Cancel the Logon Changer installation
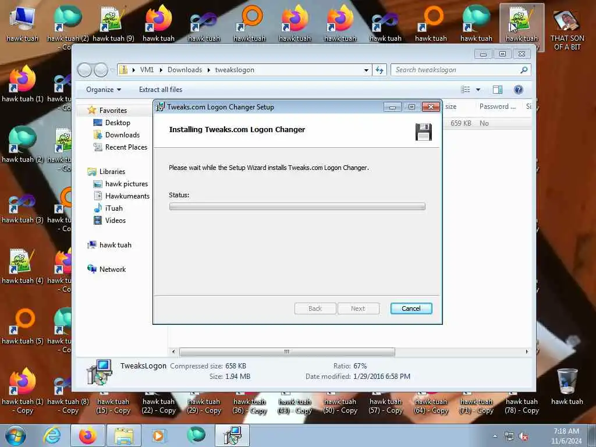Image resolution: width=596 pixels, height=447 pixels. tap(411, 308)
